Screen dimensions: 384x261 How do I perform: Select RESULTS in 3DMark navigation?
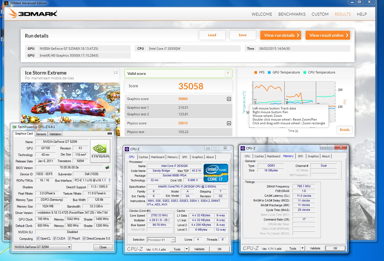(343, 14)
